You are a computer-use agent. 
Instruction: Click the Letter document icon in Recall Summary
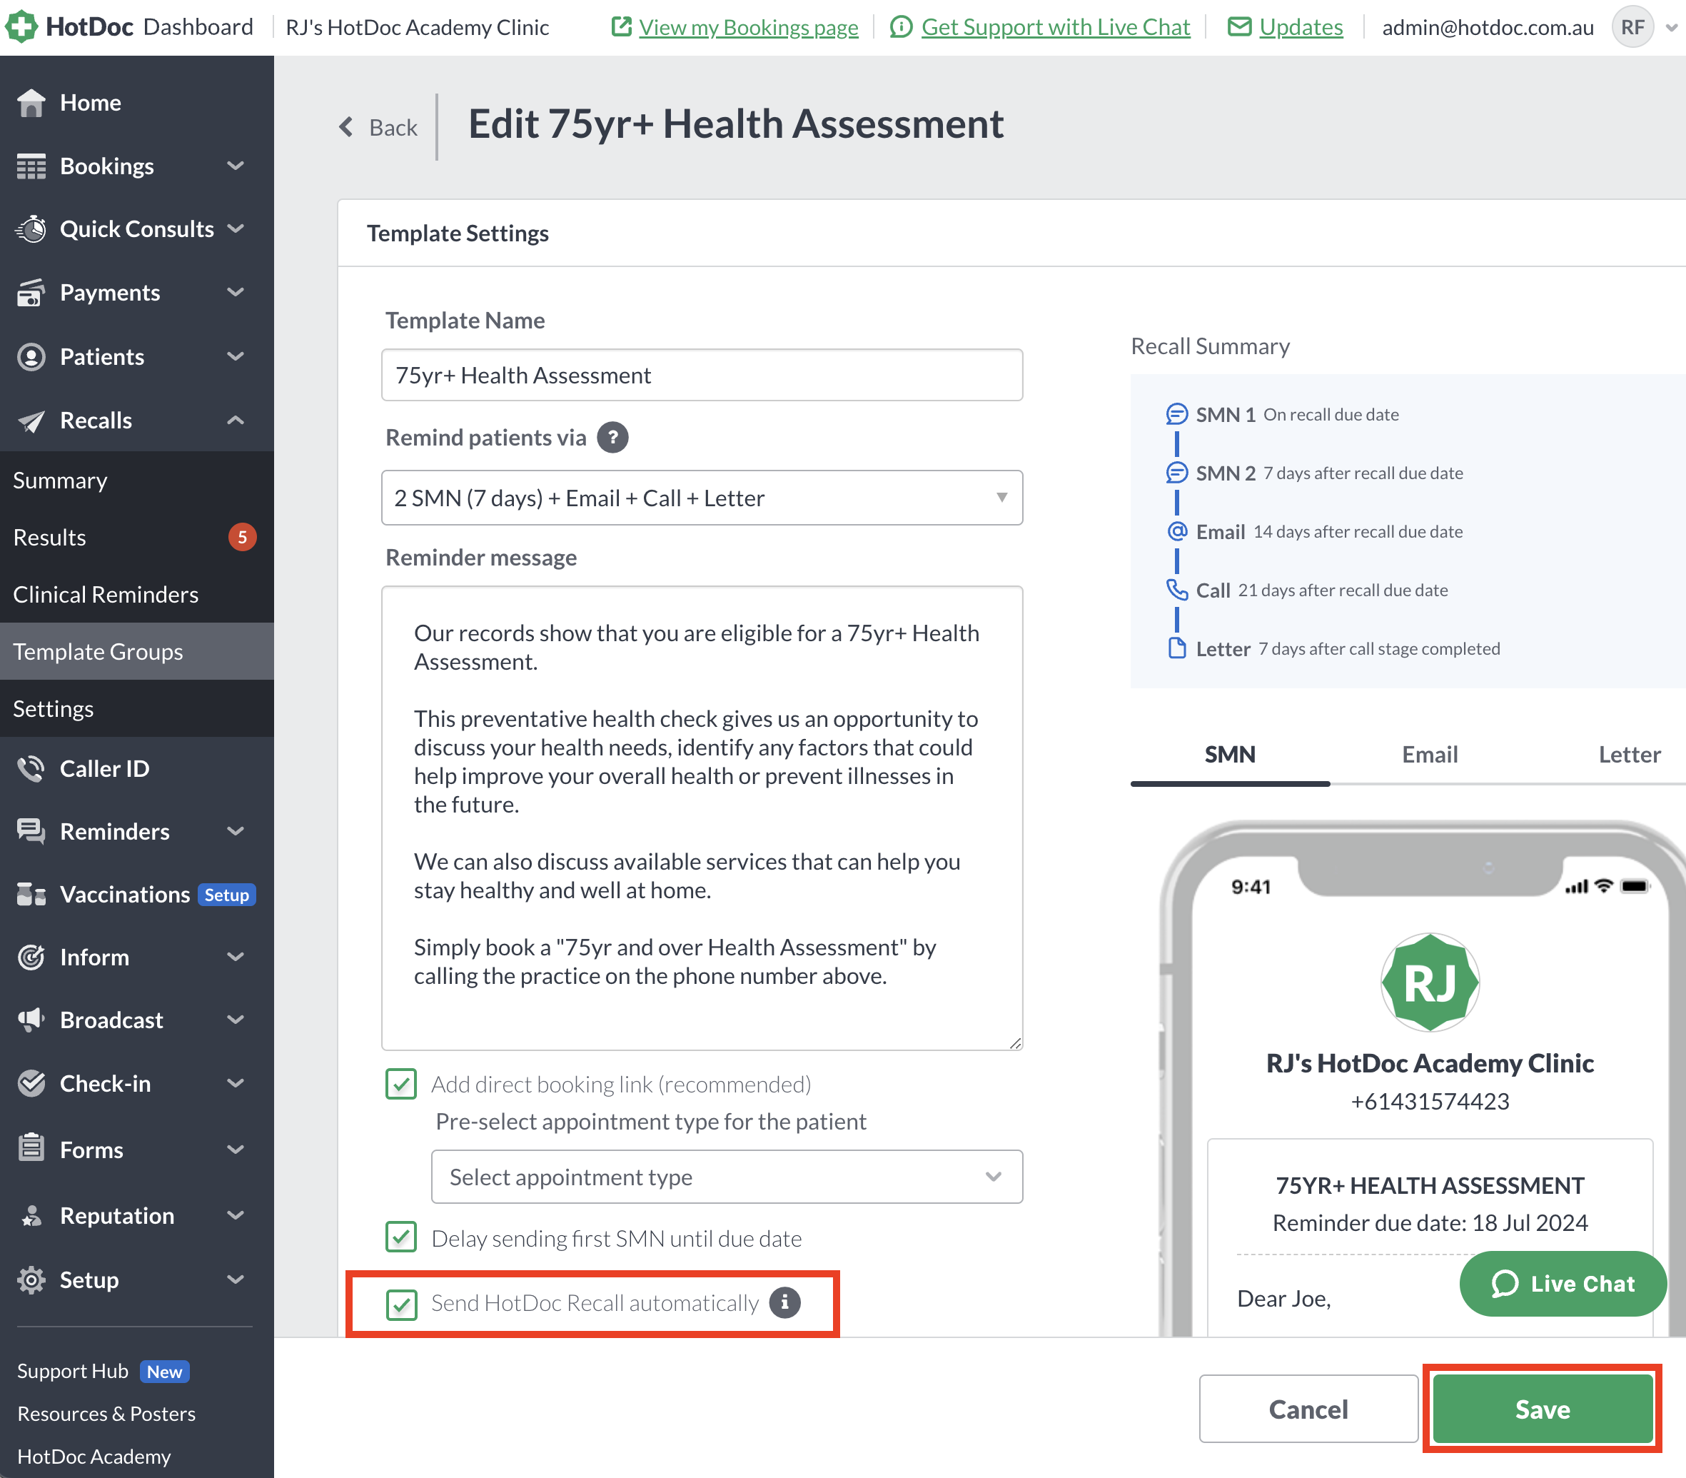click(x=1177, y=648)
